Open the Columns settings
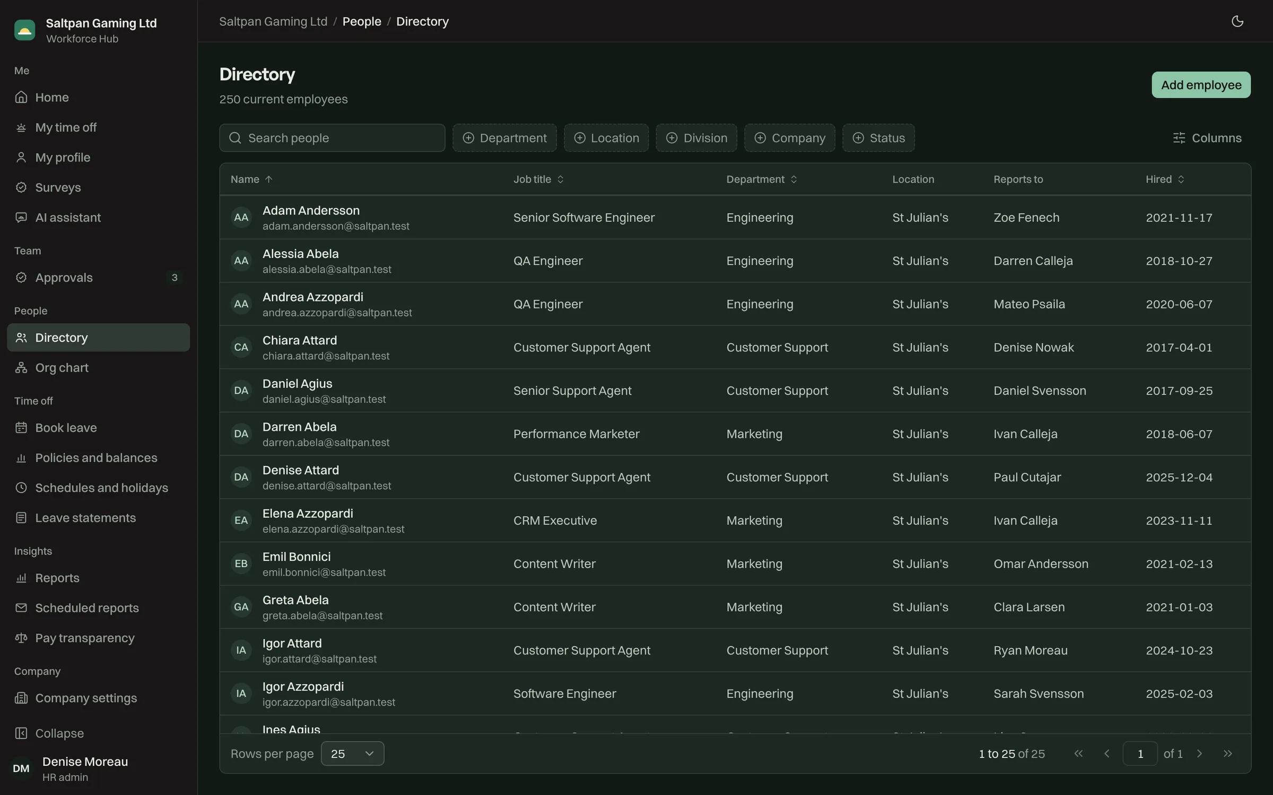Image resolution: width=1273 pixels, height=795 pixels. 1207,138
